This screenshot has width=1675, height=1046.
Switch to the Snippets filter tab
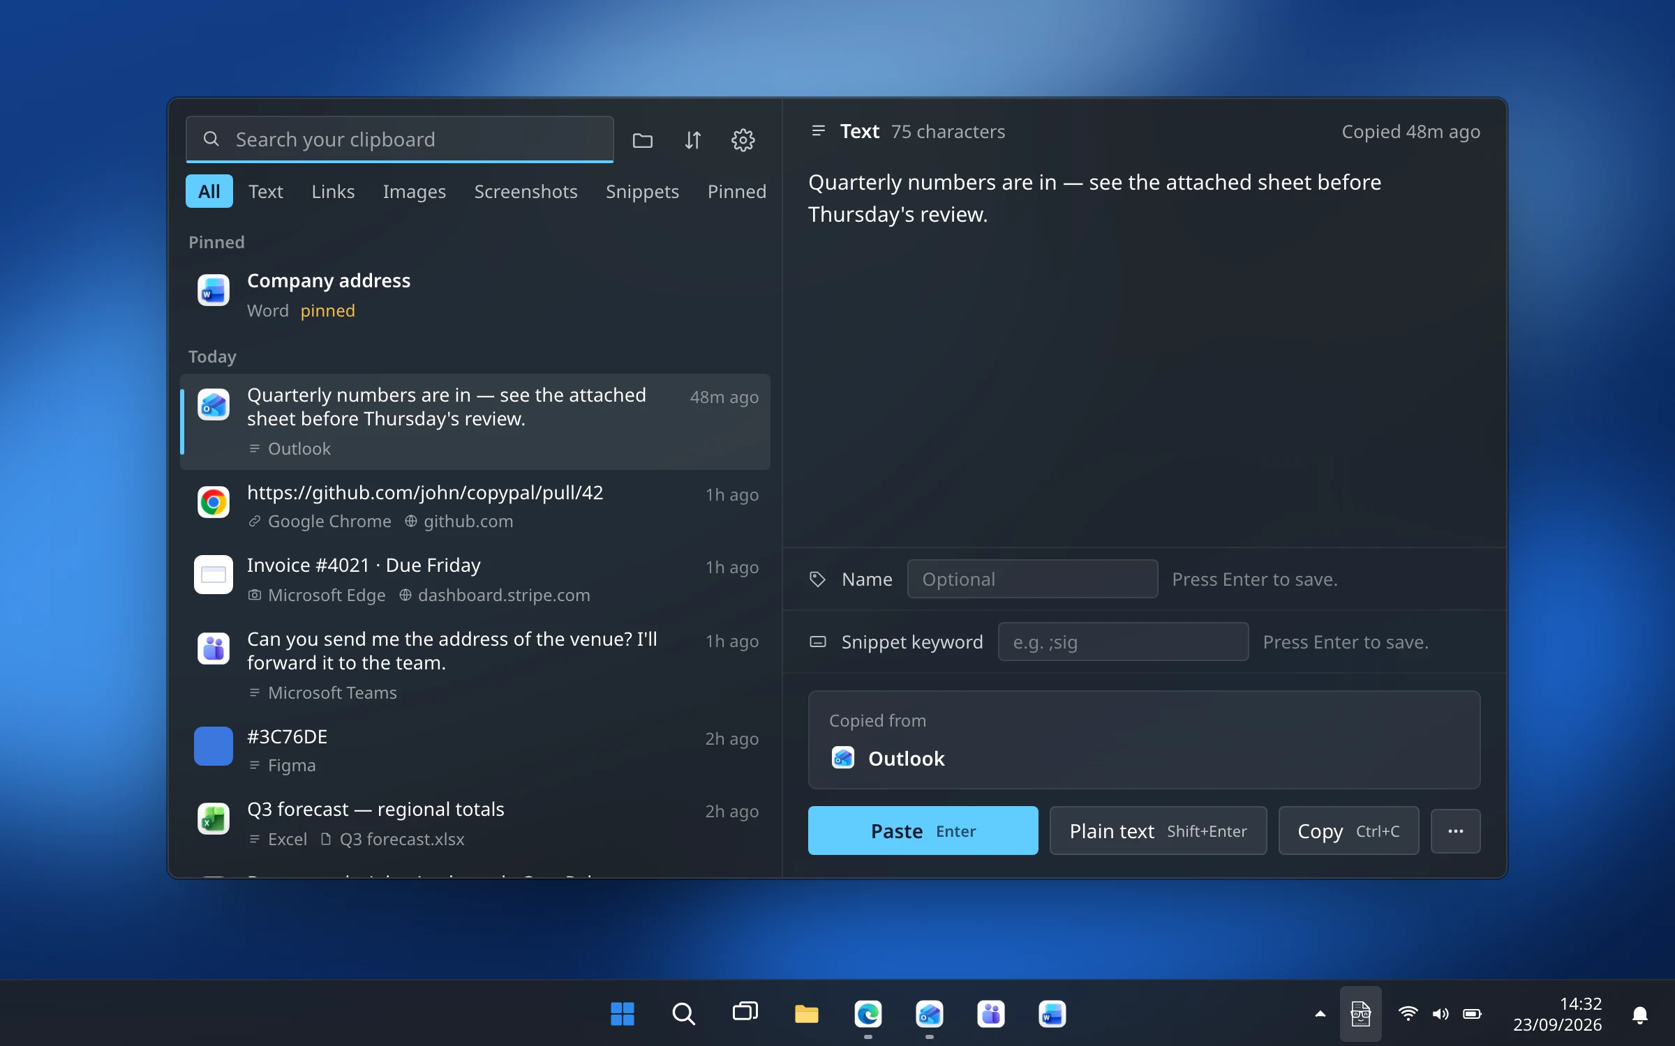pos(642,191)
